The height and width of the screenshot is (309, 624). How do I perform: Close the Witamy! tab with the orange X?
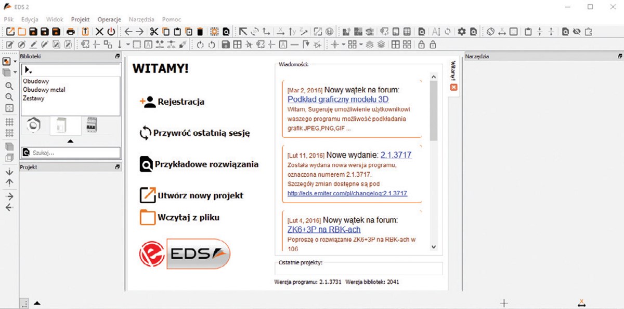coord(453,87)
